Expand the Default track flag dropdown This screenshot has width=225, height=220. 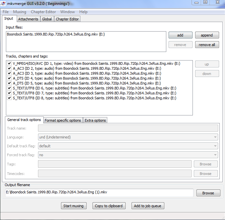point(128,146)
